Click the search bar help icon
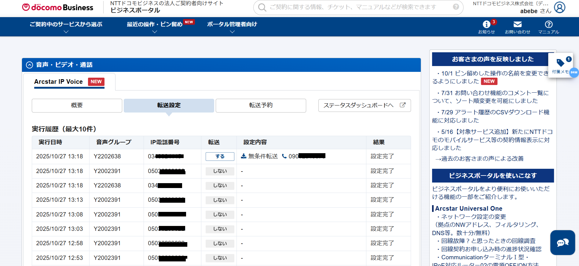The image size is (579, 266). [456, 7]
